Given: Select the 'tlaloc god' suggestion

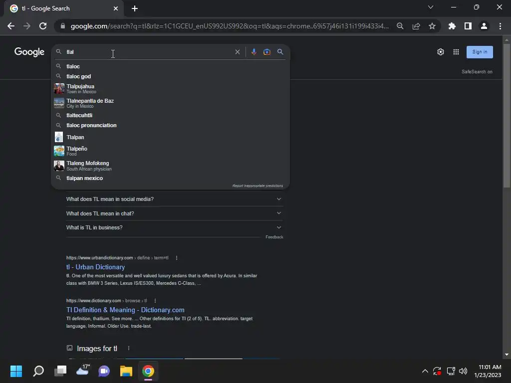Looking at the screenshot, I should click(x=171, y=76).
